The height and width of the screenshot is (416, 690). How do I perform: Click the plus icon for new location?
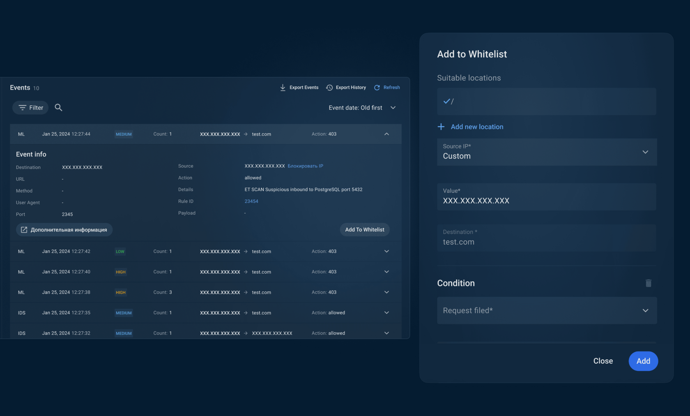pos(441,127)
